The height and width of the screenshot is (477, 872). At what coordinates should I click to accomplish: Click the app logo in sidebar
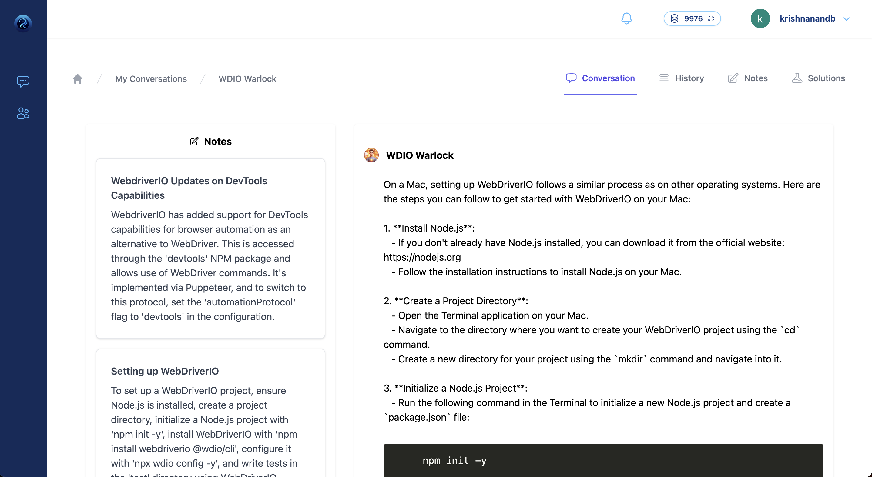pyautogui.click(x=23, y=23)
